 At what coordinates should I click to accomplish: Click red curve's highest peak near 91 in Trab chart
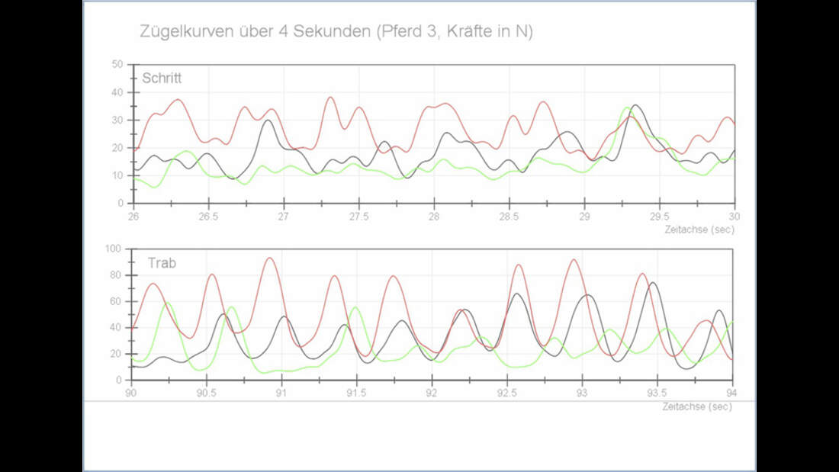(270, 258)
